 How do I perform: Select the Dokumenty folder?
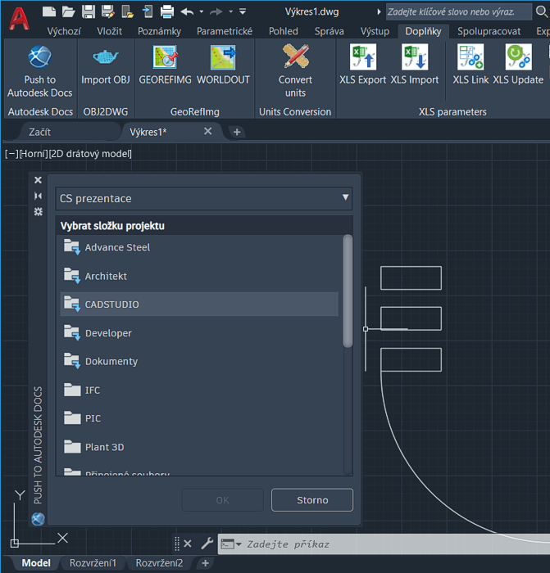click(199, 362)
